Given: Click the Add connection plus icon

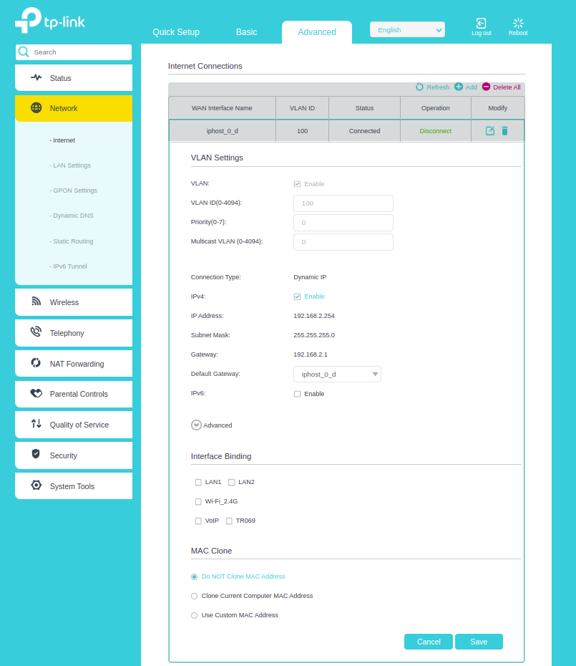Looking at the screenshot, I should pyautogui.click(x=459, y=87).
